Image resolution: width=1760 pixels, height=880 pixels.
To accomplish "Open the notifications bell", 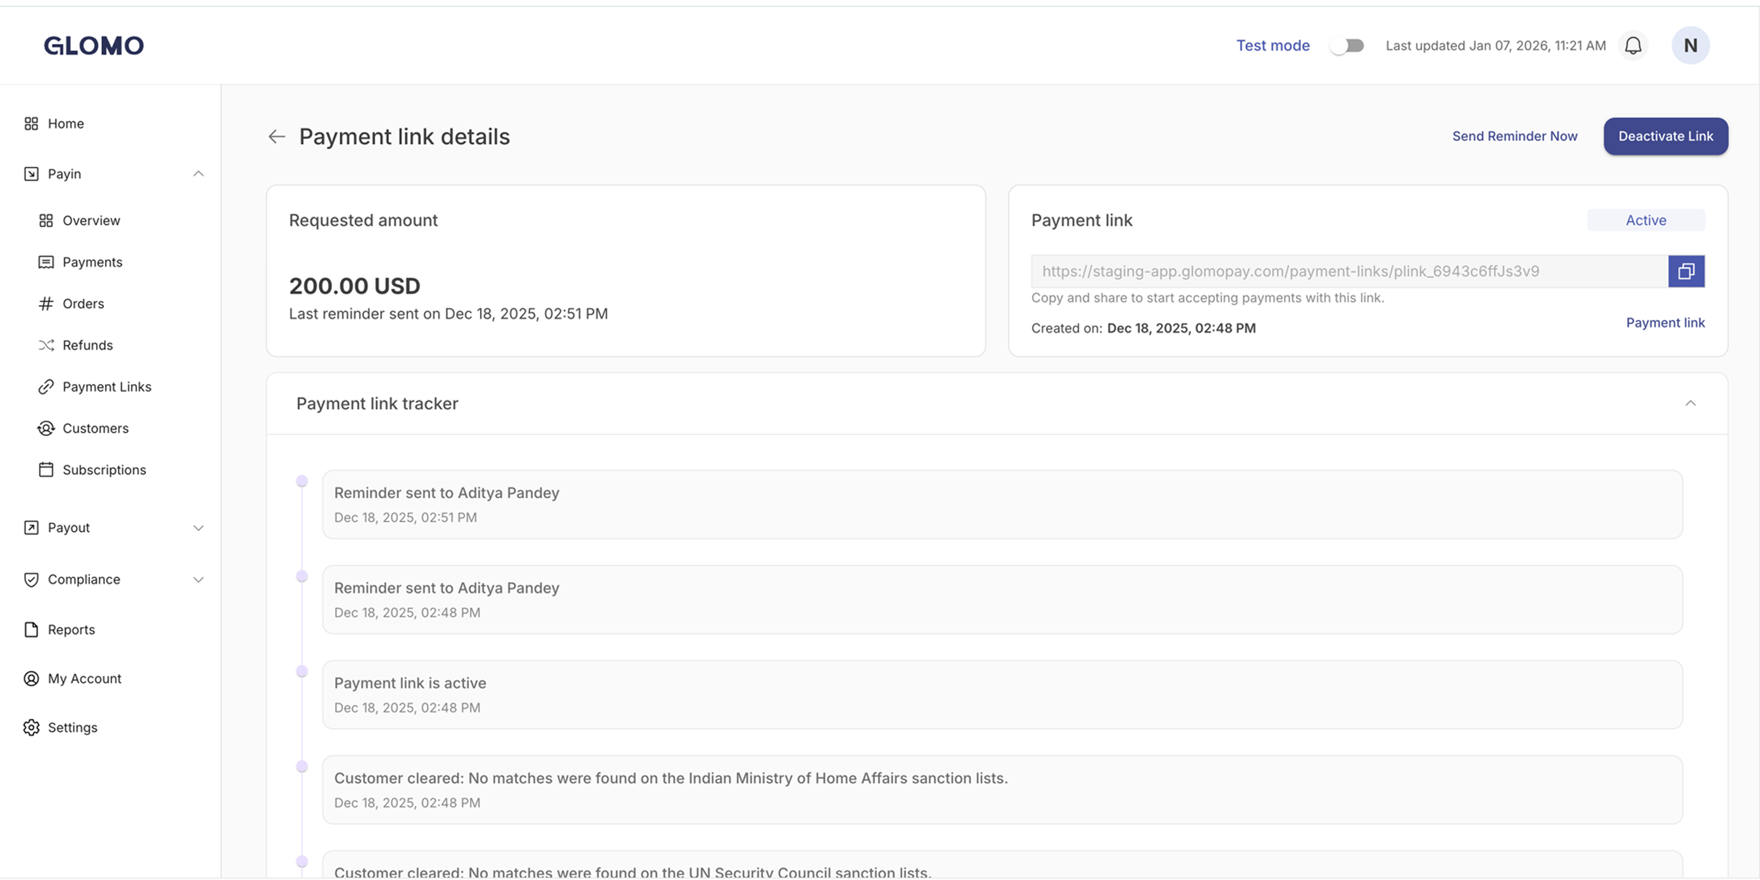I will point(1633,46).
